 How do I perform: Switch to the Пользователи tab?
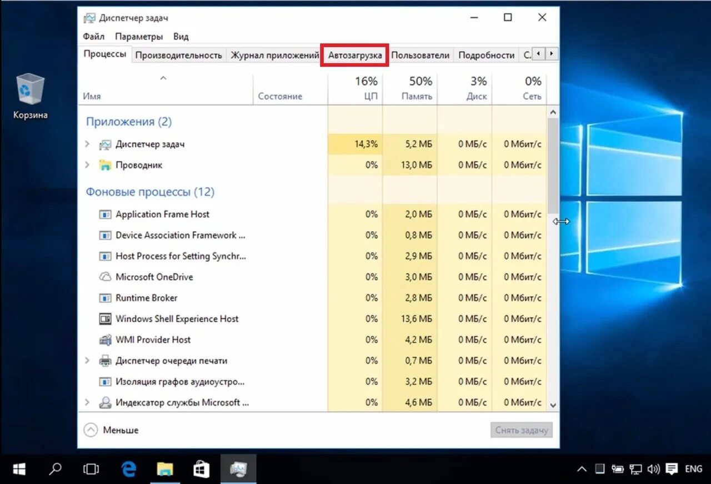coord(420,55)
